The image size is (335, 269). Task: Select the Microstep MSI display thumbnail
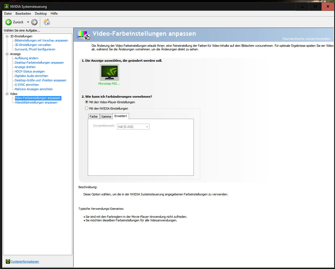click(x=109, y=73)
